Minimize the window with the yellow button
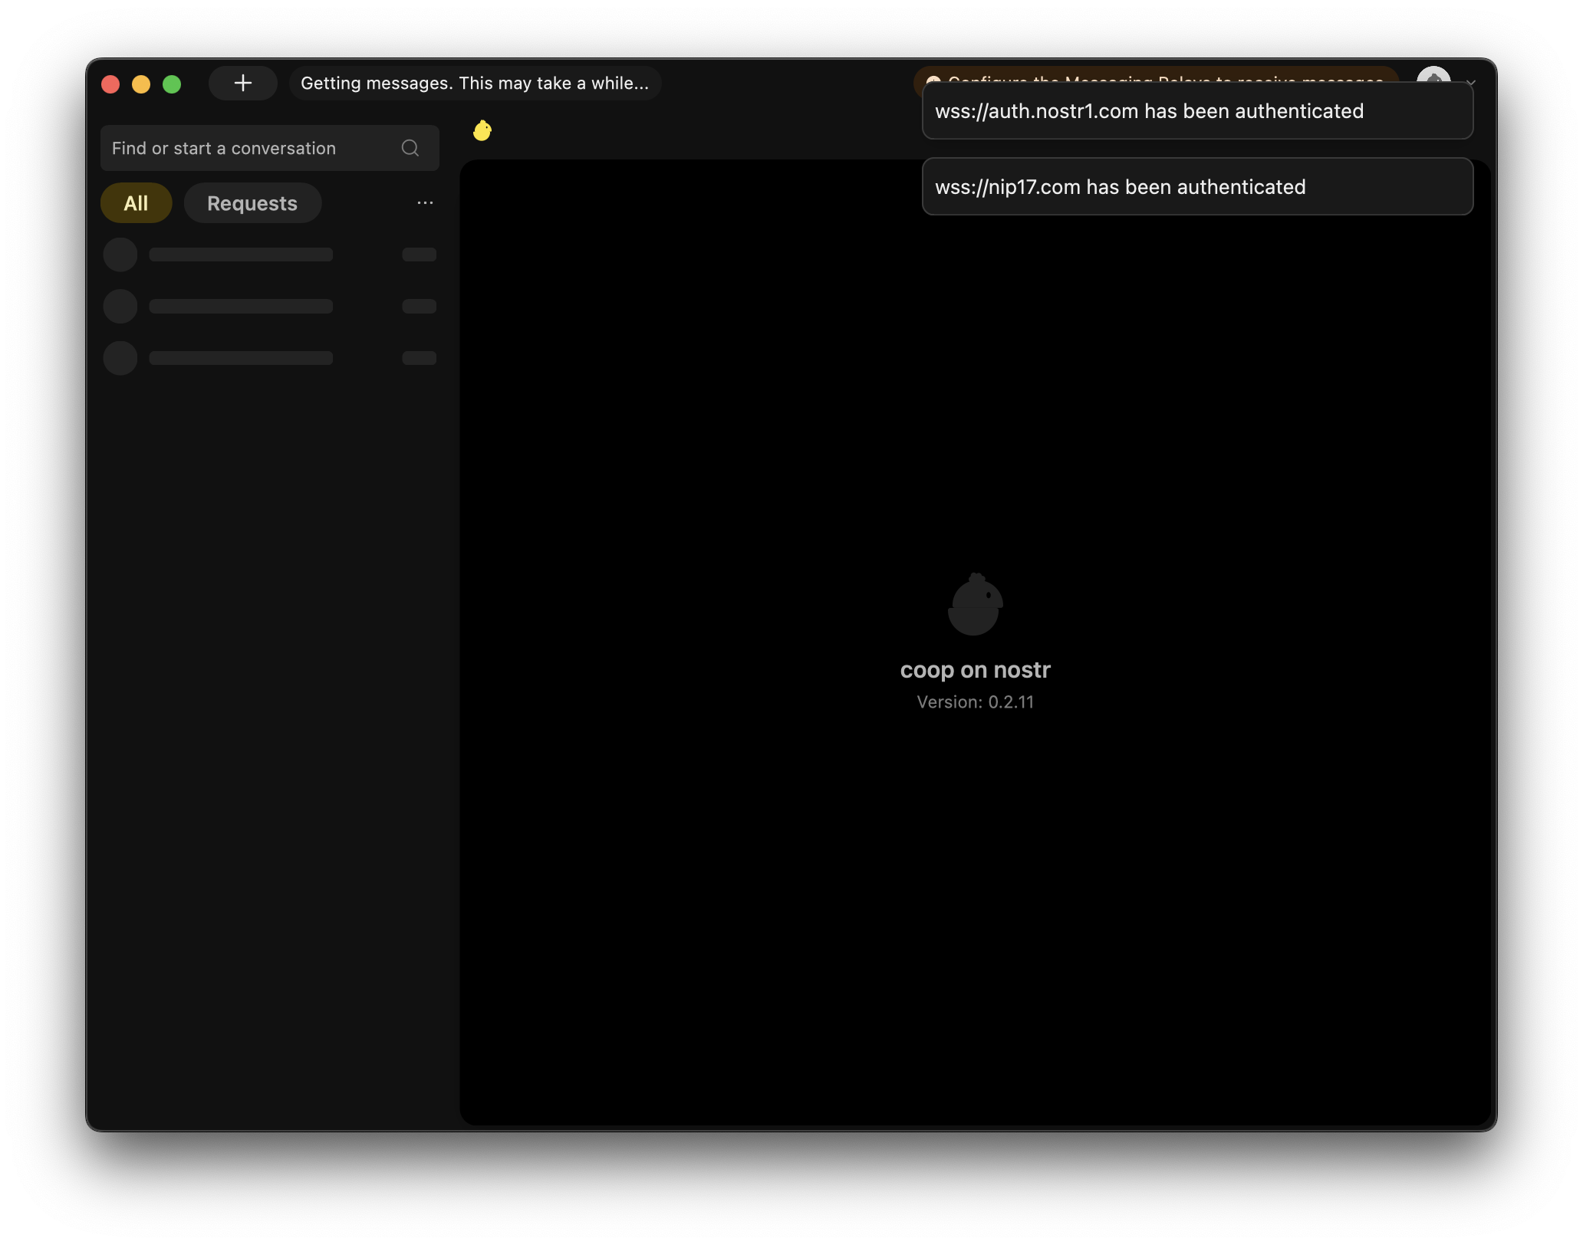 click(x=141, y=84)
